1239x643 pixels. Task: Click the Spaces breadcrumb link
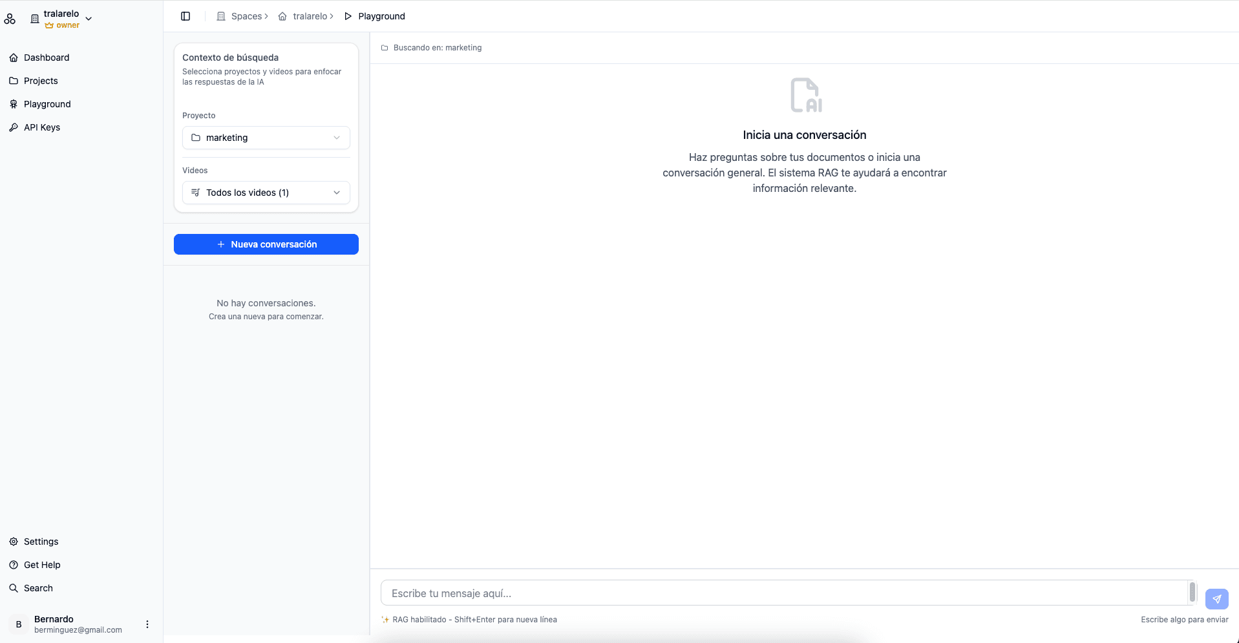click(246, 16)
